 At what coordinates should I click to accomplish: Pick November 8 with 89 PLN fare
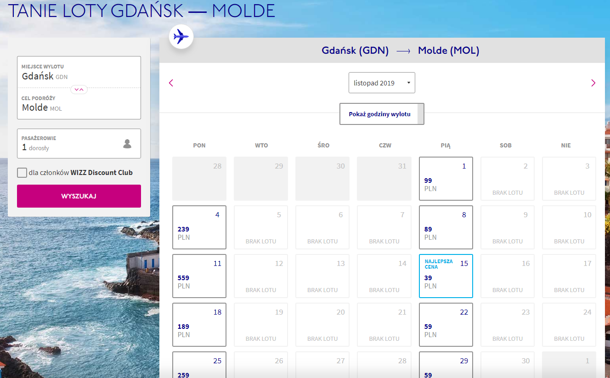446,227
